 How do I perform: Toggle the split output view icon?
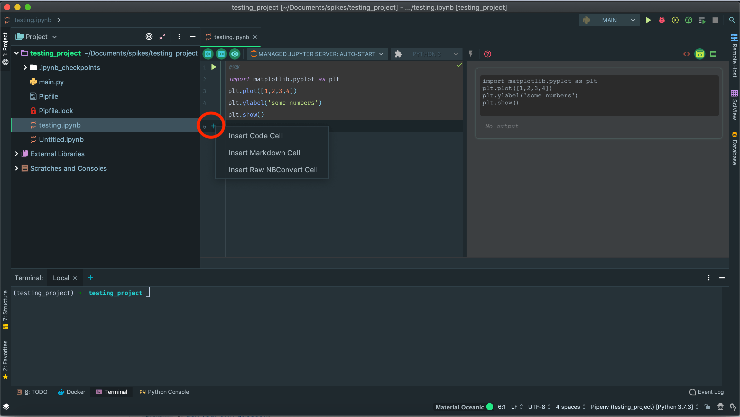tap(700, 54)
